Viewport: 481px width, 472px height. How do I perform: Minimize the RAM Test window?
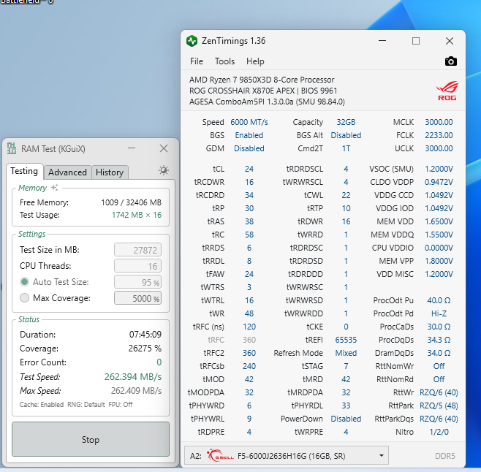132,148
